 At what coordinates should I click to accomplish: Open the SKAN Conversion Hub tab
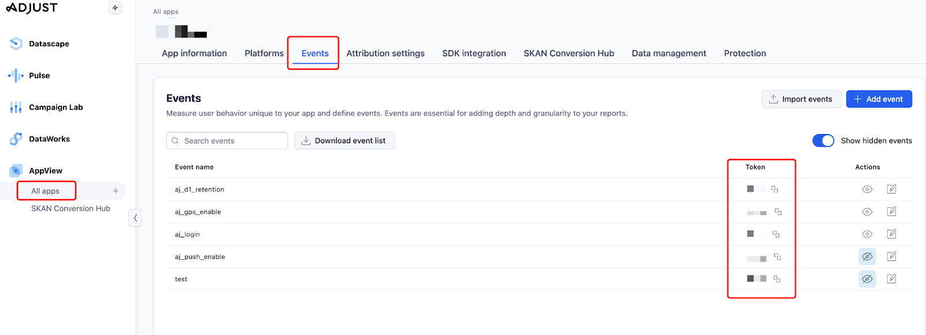pyautogui.click(x=569, y=53)
